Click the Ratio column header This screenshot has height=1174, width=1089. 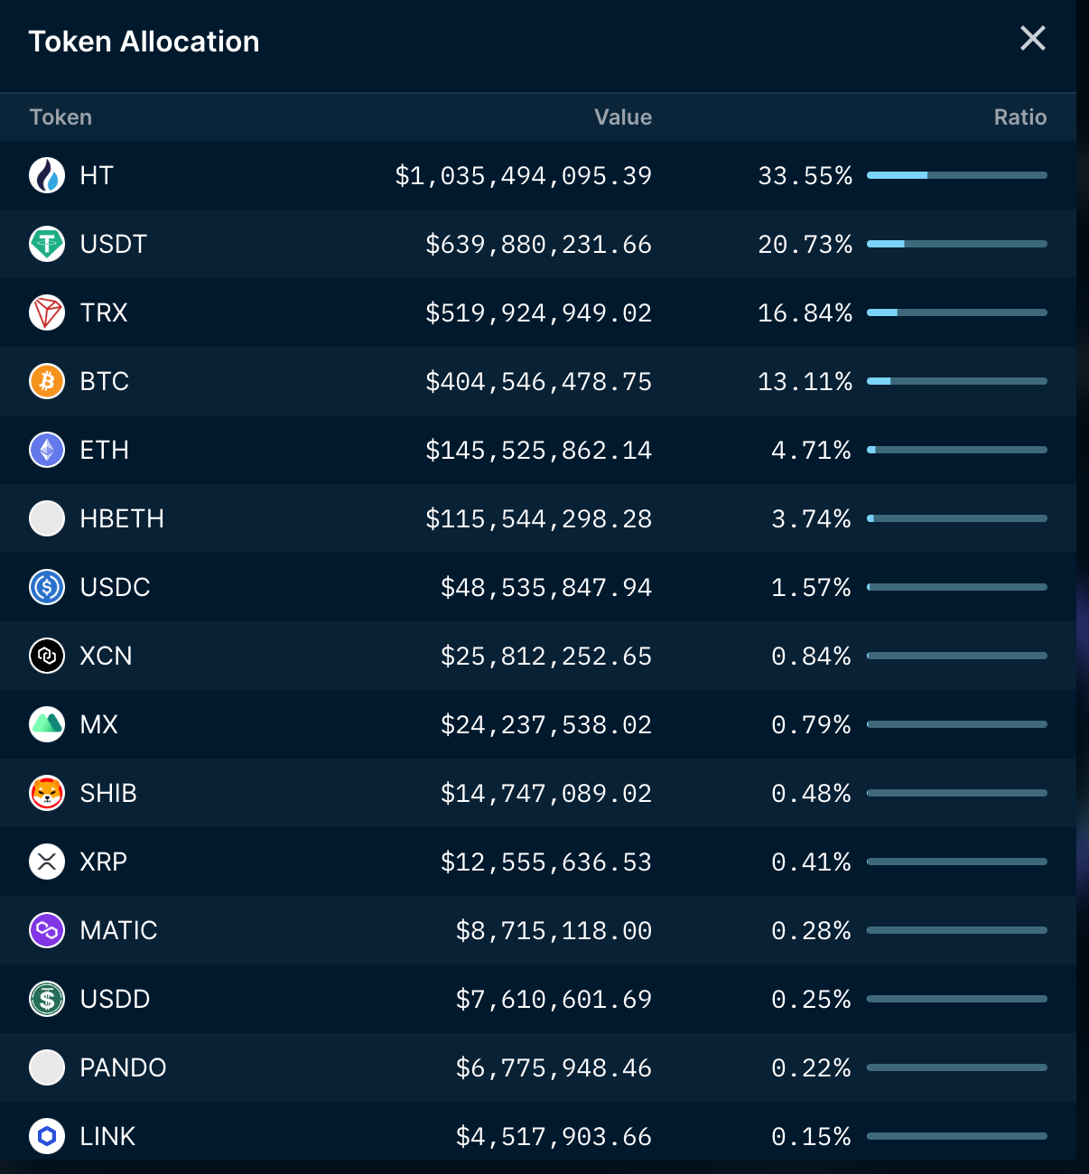[x=1020, y=117]
